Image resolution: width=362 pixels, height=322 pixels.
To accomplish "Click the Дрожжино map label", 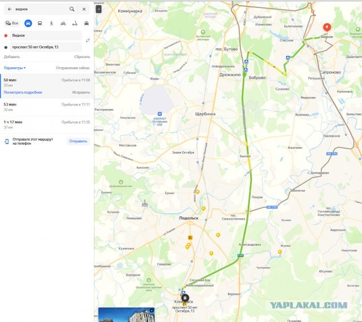I will coord(230,75).
